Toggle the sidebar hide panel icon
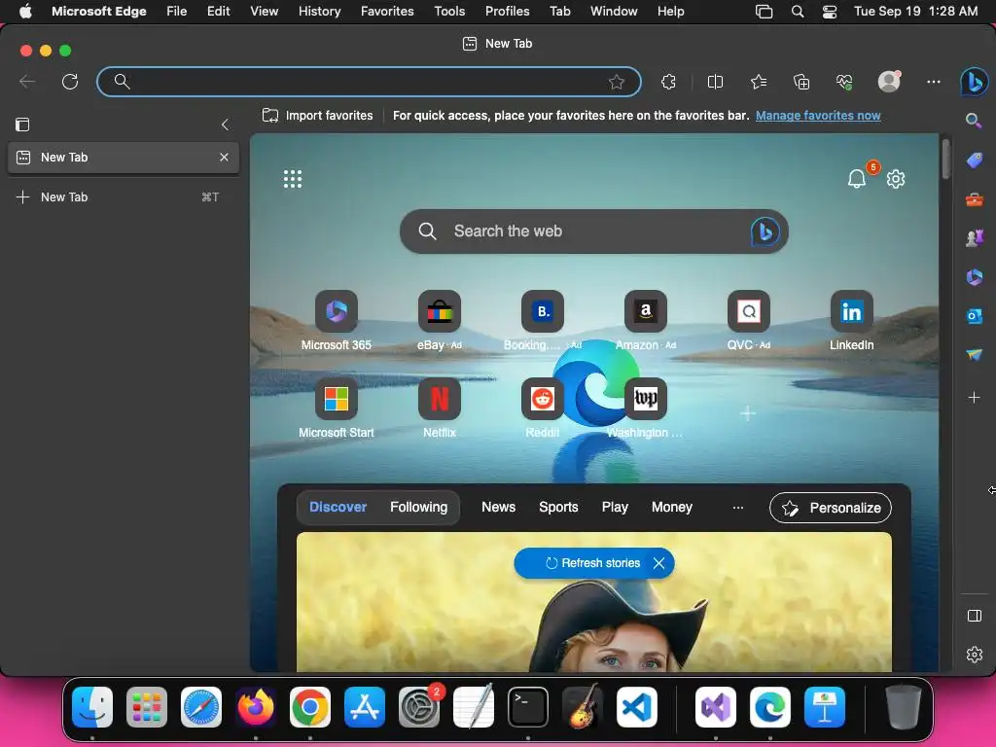Image resolution: width=996 pixels, height=747 pixels. click(x=974, y=616)
